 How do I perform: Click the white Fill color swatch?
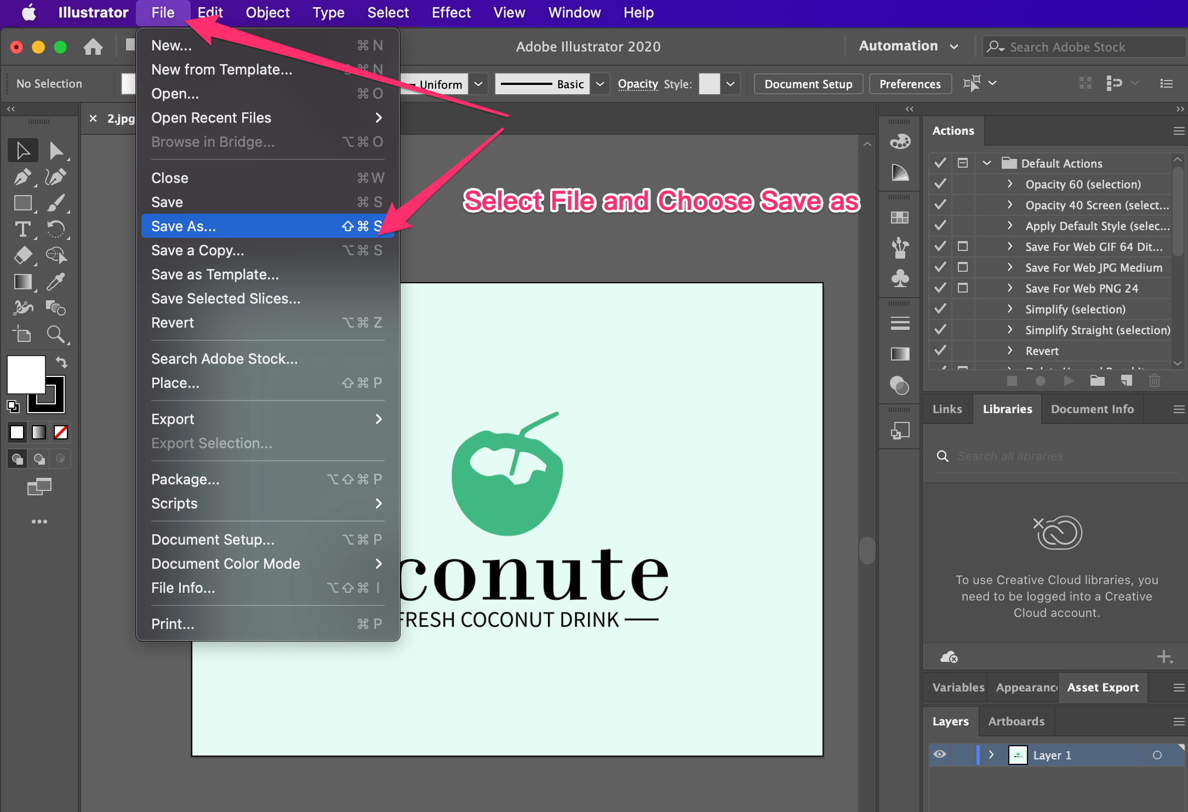(x=25, y=374)
